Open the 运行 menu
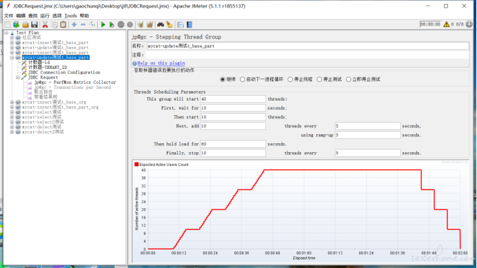 pyautogui.click(x=45, y=16)
